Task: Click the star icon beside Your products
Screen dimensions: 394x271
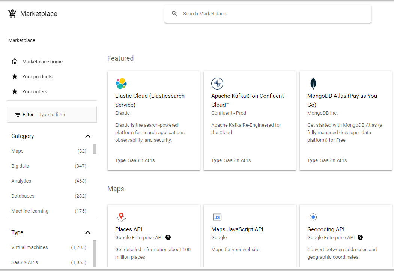Action: (x=15, y=76)
